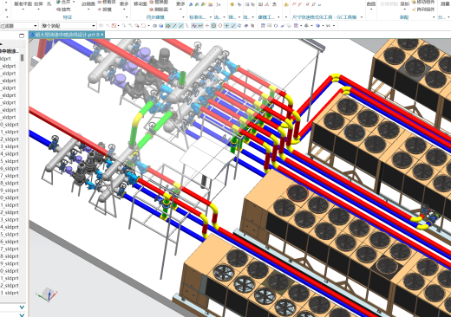Close the part file tab with its X
The image size is (451, 317).
coord(102,35)
